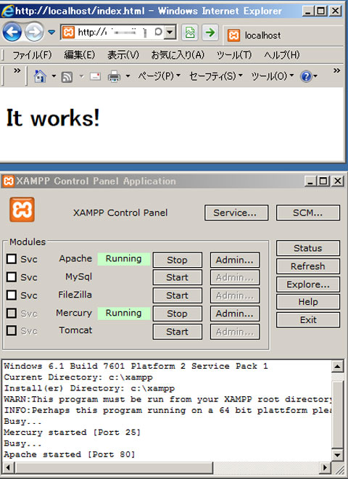Open the feeds dropdown arrow
This screenshot has width=348, height=479.
click(81, 75)
